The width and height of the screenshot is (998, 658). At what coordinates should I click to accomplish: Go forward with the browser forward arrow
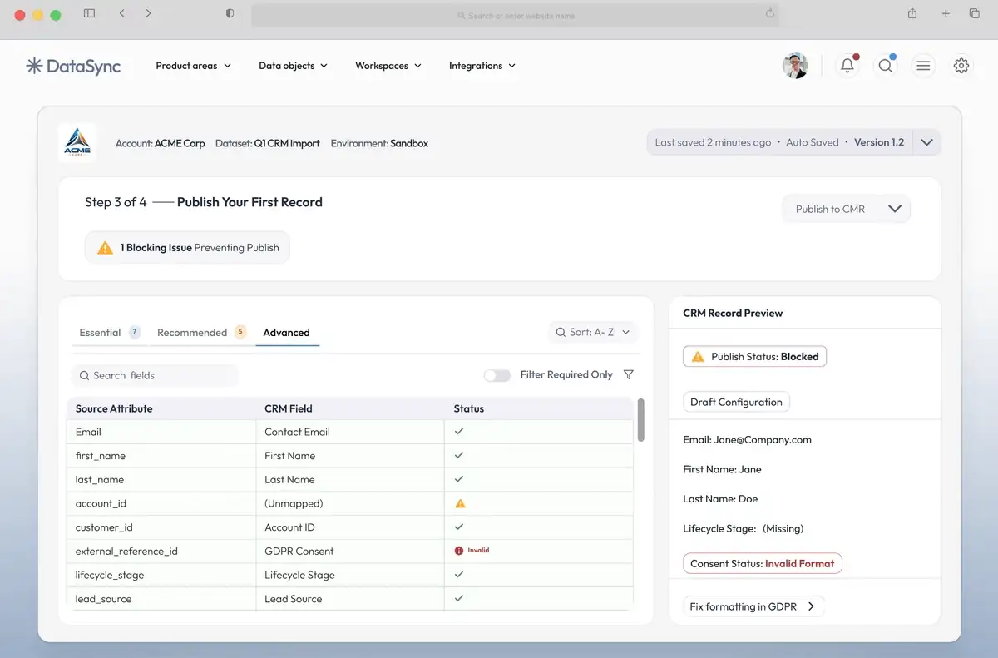click(148, 13)
